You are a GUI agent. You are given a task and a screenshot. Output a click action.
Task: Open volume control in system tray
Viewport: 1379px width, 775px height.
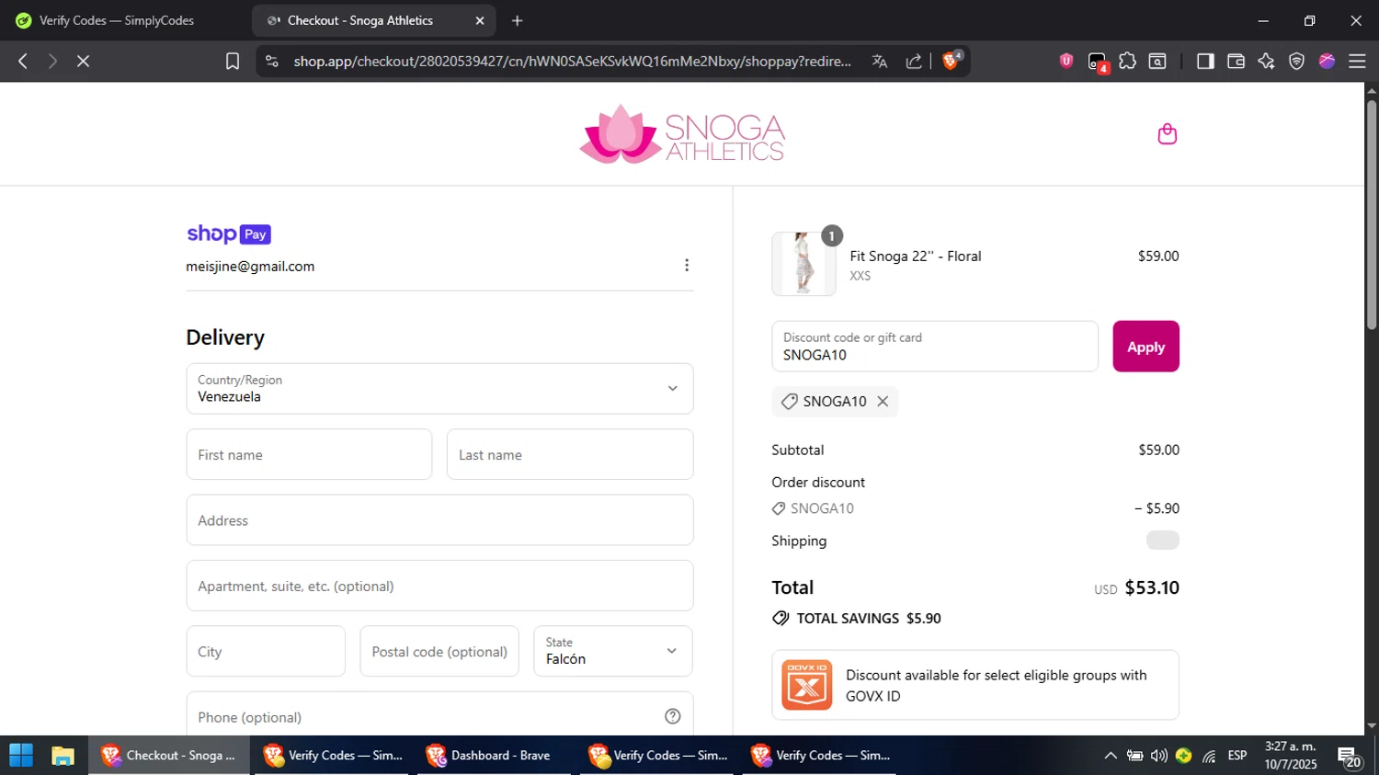click(x=1159, y=756)
